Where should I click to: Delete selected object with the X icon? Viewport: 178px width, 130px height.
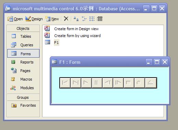[66, 19]
